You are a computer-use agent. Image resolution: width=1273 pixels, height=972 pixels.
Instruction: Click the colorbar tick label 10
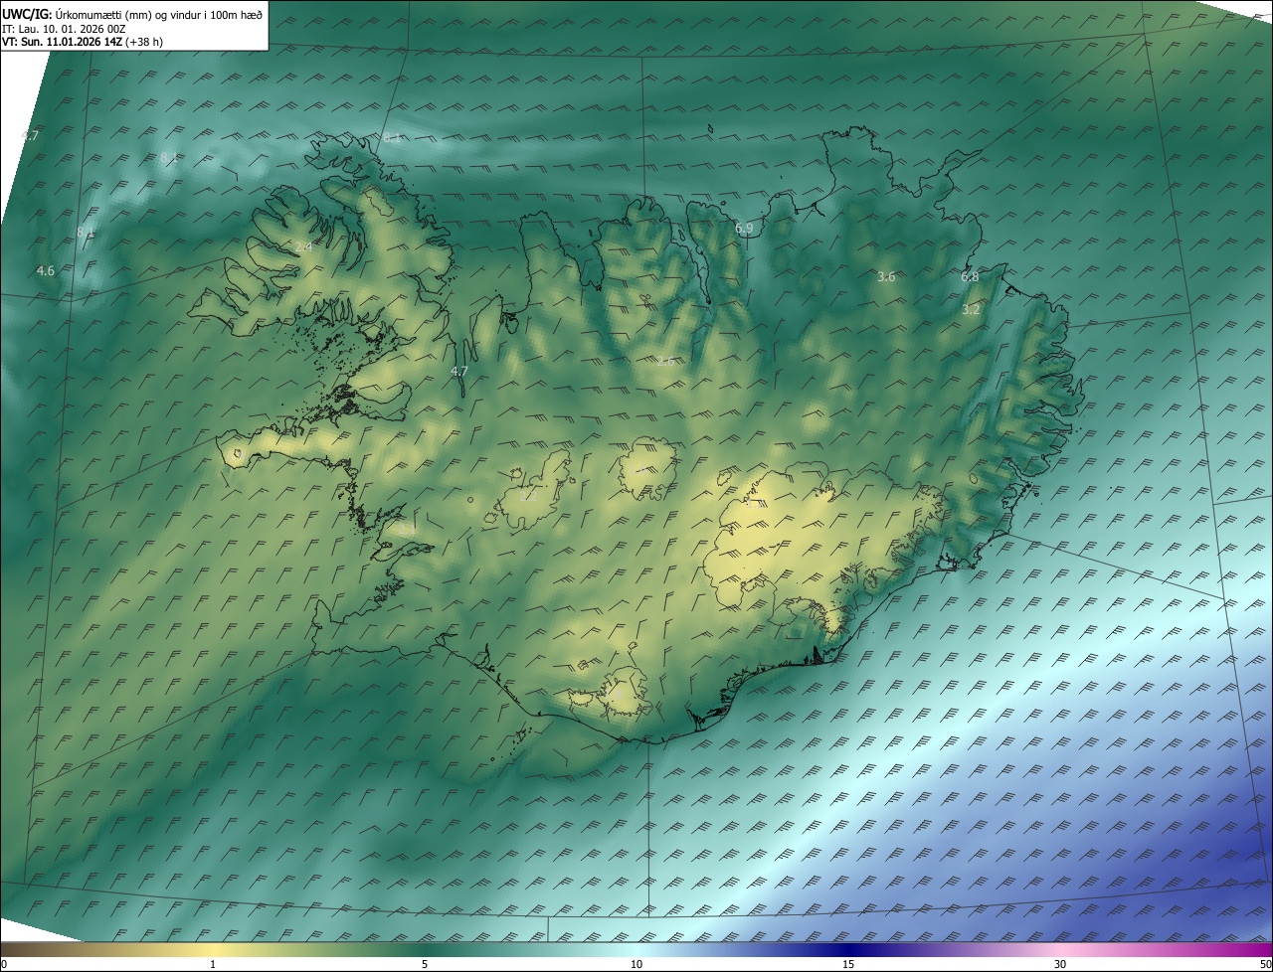pos(636,965)
